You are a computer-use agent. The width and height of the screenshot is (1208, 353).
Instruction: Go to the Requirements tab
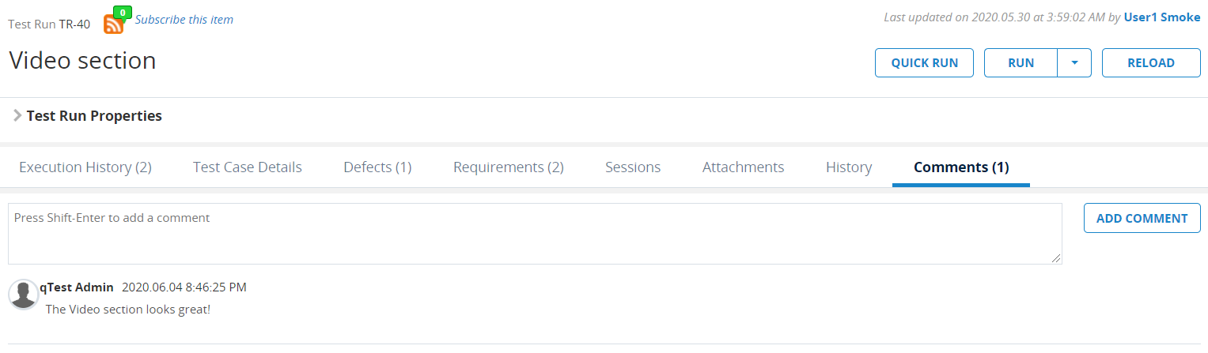[509, 167]
